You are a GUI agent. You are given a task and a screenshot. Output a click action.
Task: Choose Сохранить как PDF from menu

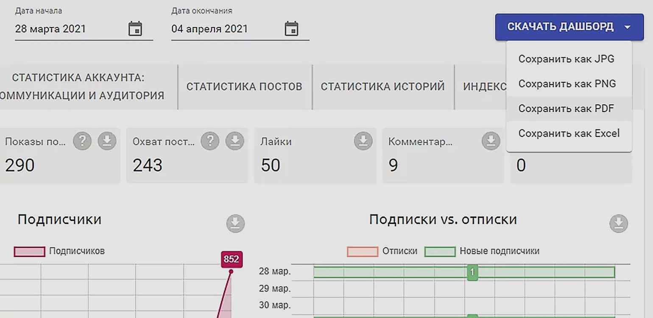coord(566,109)
